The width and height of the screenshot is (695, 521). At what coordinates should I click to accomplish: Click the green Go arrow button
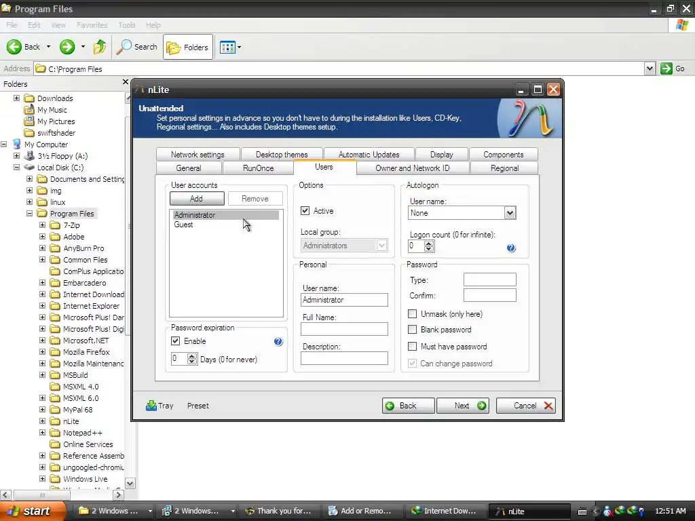[666, 69]
